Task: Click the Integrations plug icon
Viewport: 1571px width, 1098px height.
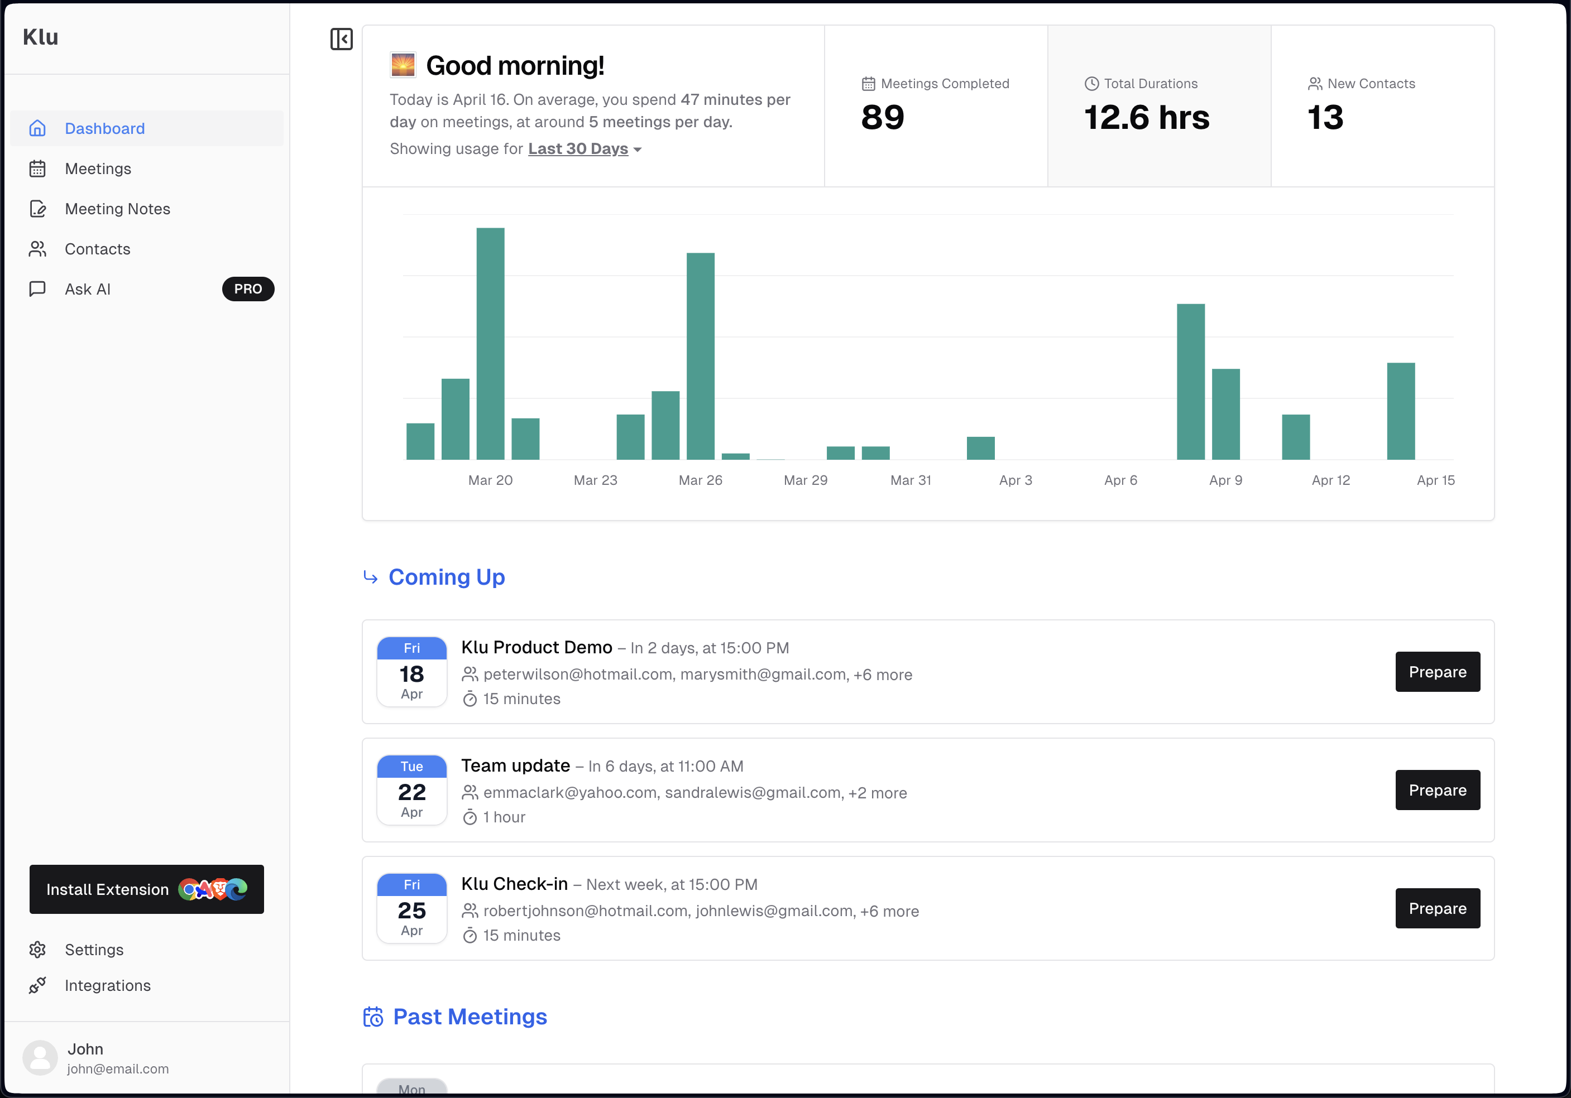Action: (37, 985)
